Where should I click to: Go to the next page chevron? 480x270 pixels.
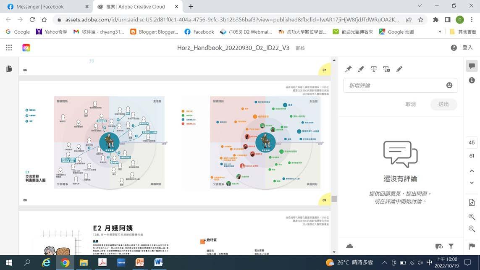coord(472,183)
